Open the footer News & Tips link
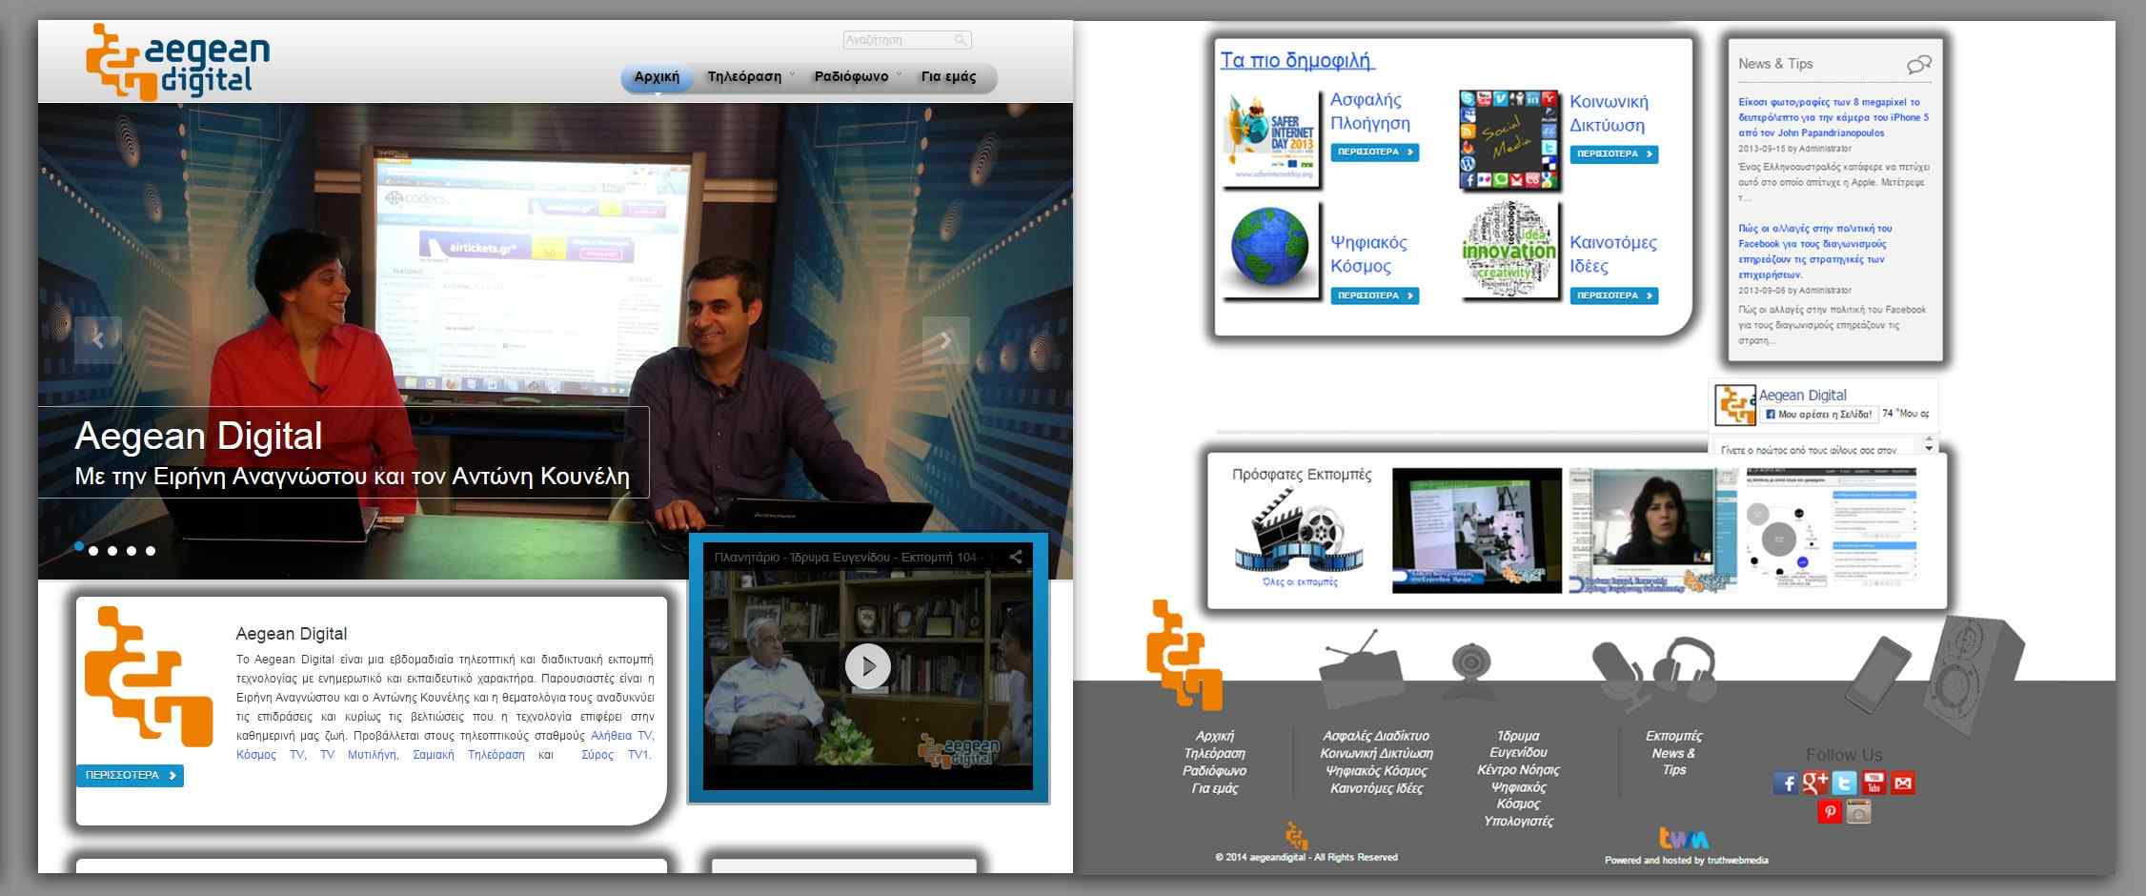 1673,762
